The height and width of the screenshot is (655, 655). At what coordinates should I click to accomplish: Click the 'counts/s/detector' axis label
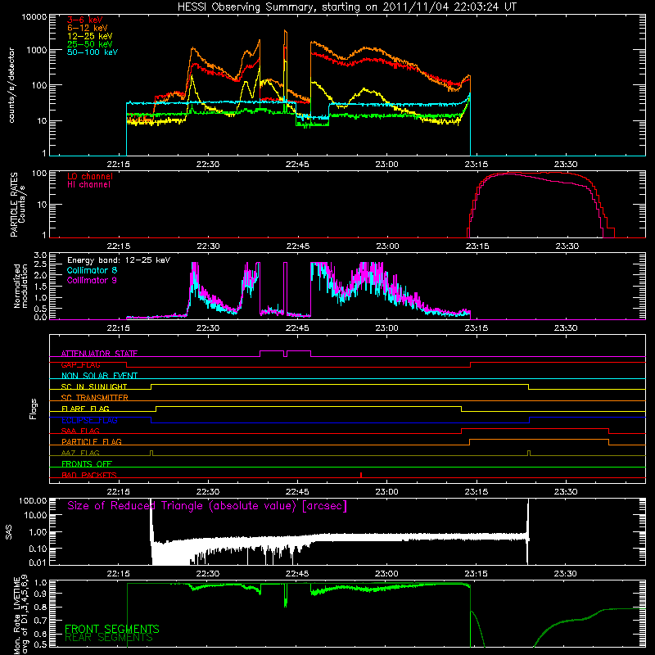(11, 85)
